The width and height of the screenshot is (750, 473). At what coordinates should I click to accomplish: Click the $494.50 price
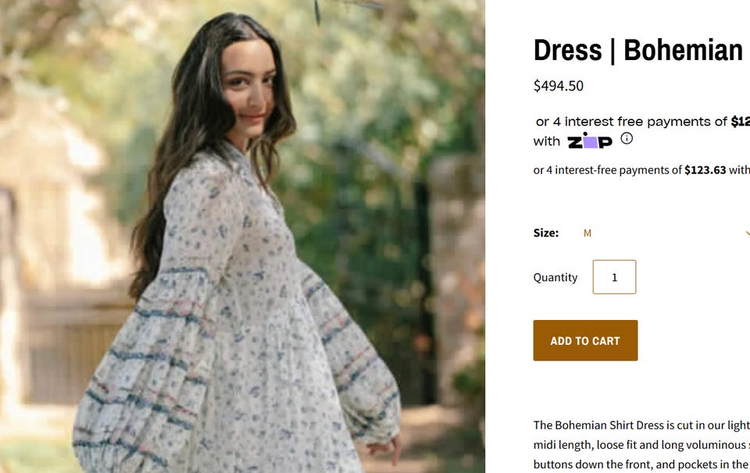point(558,86)
